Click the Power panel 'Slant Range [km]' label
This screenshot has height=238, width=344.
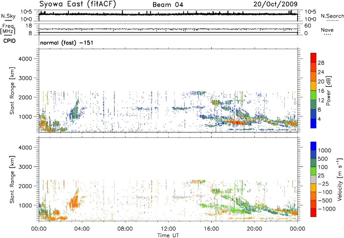pyautogui.click(x=12, y=91)
